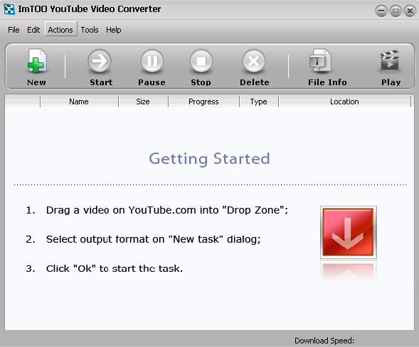
Task: Click the red Drop Zone arrow image
Action: pyautogui.click(x=349, y=232)
